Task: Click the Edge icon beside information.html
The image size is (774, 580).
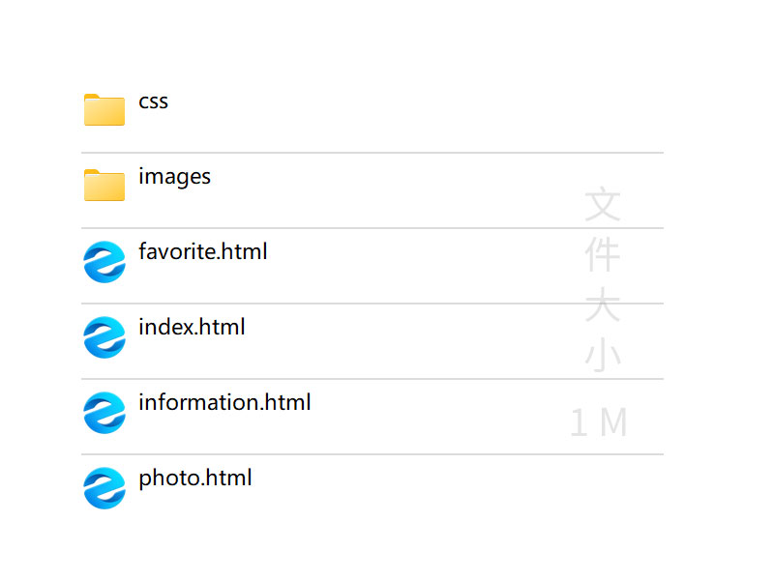Action: [104, 413]
